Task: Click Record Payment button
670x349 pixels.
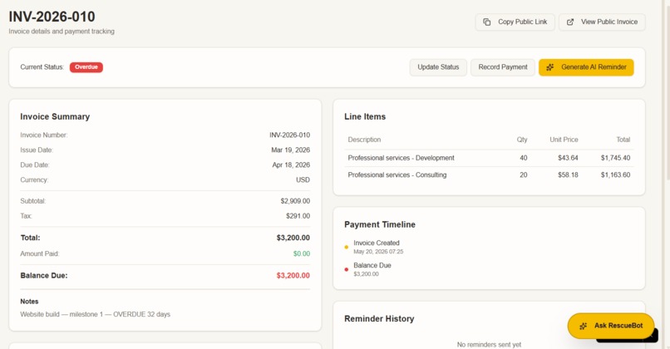Action: pos(502,67)
